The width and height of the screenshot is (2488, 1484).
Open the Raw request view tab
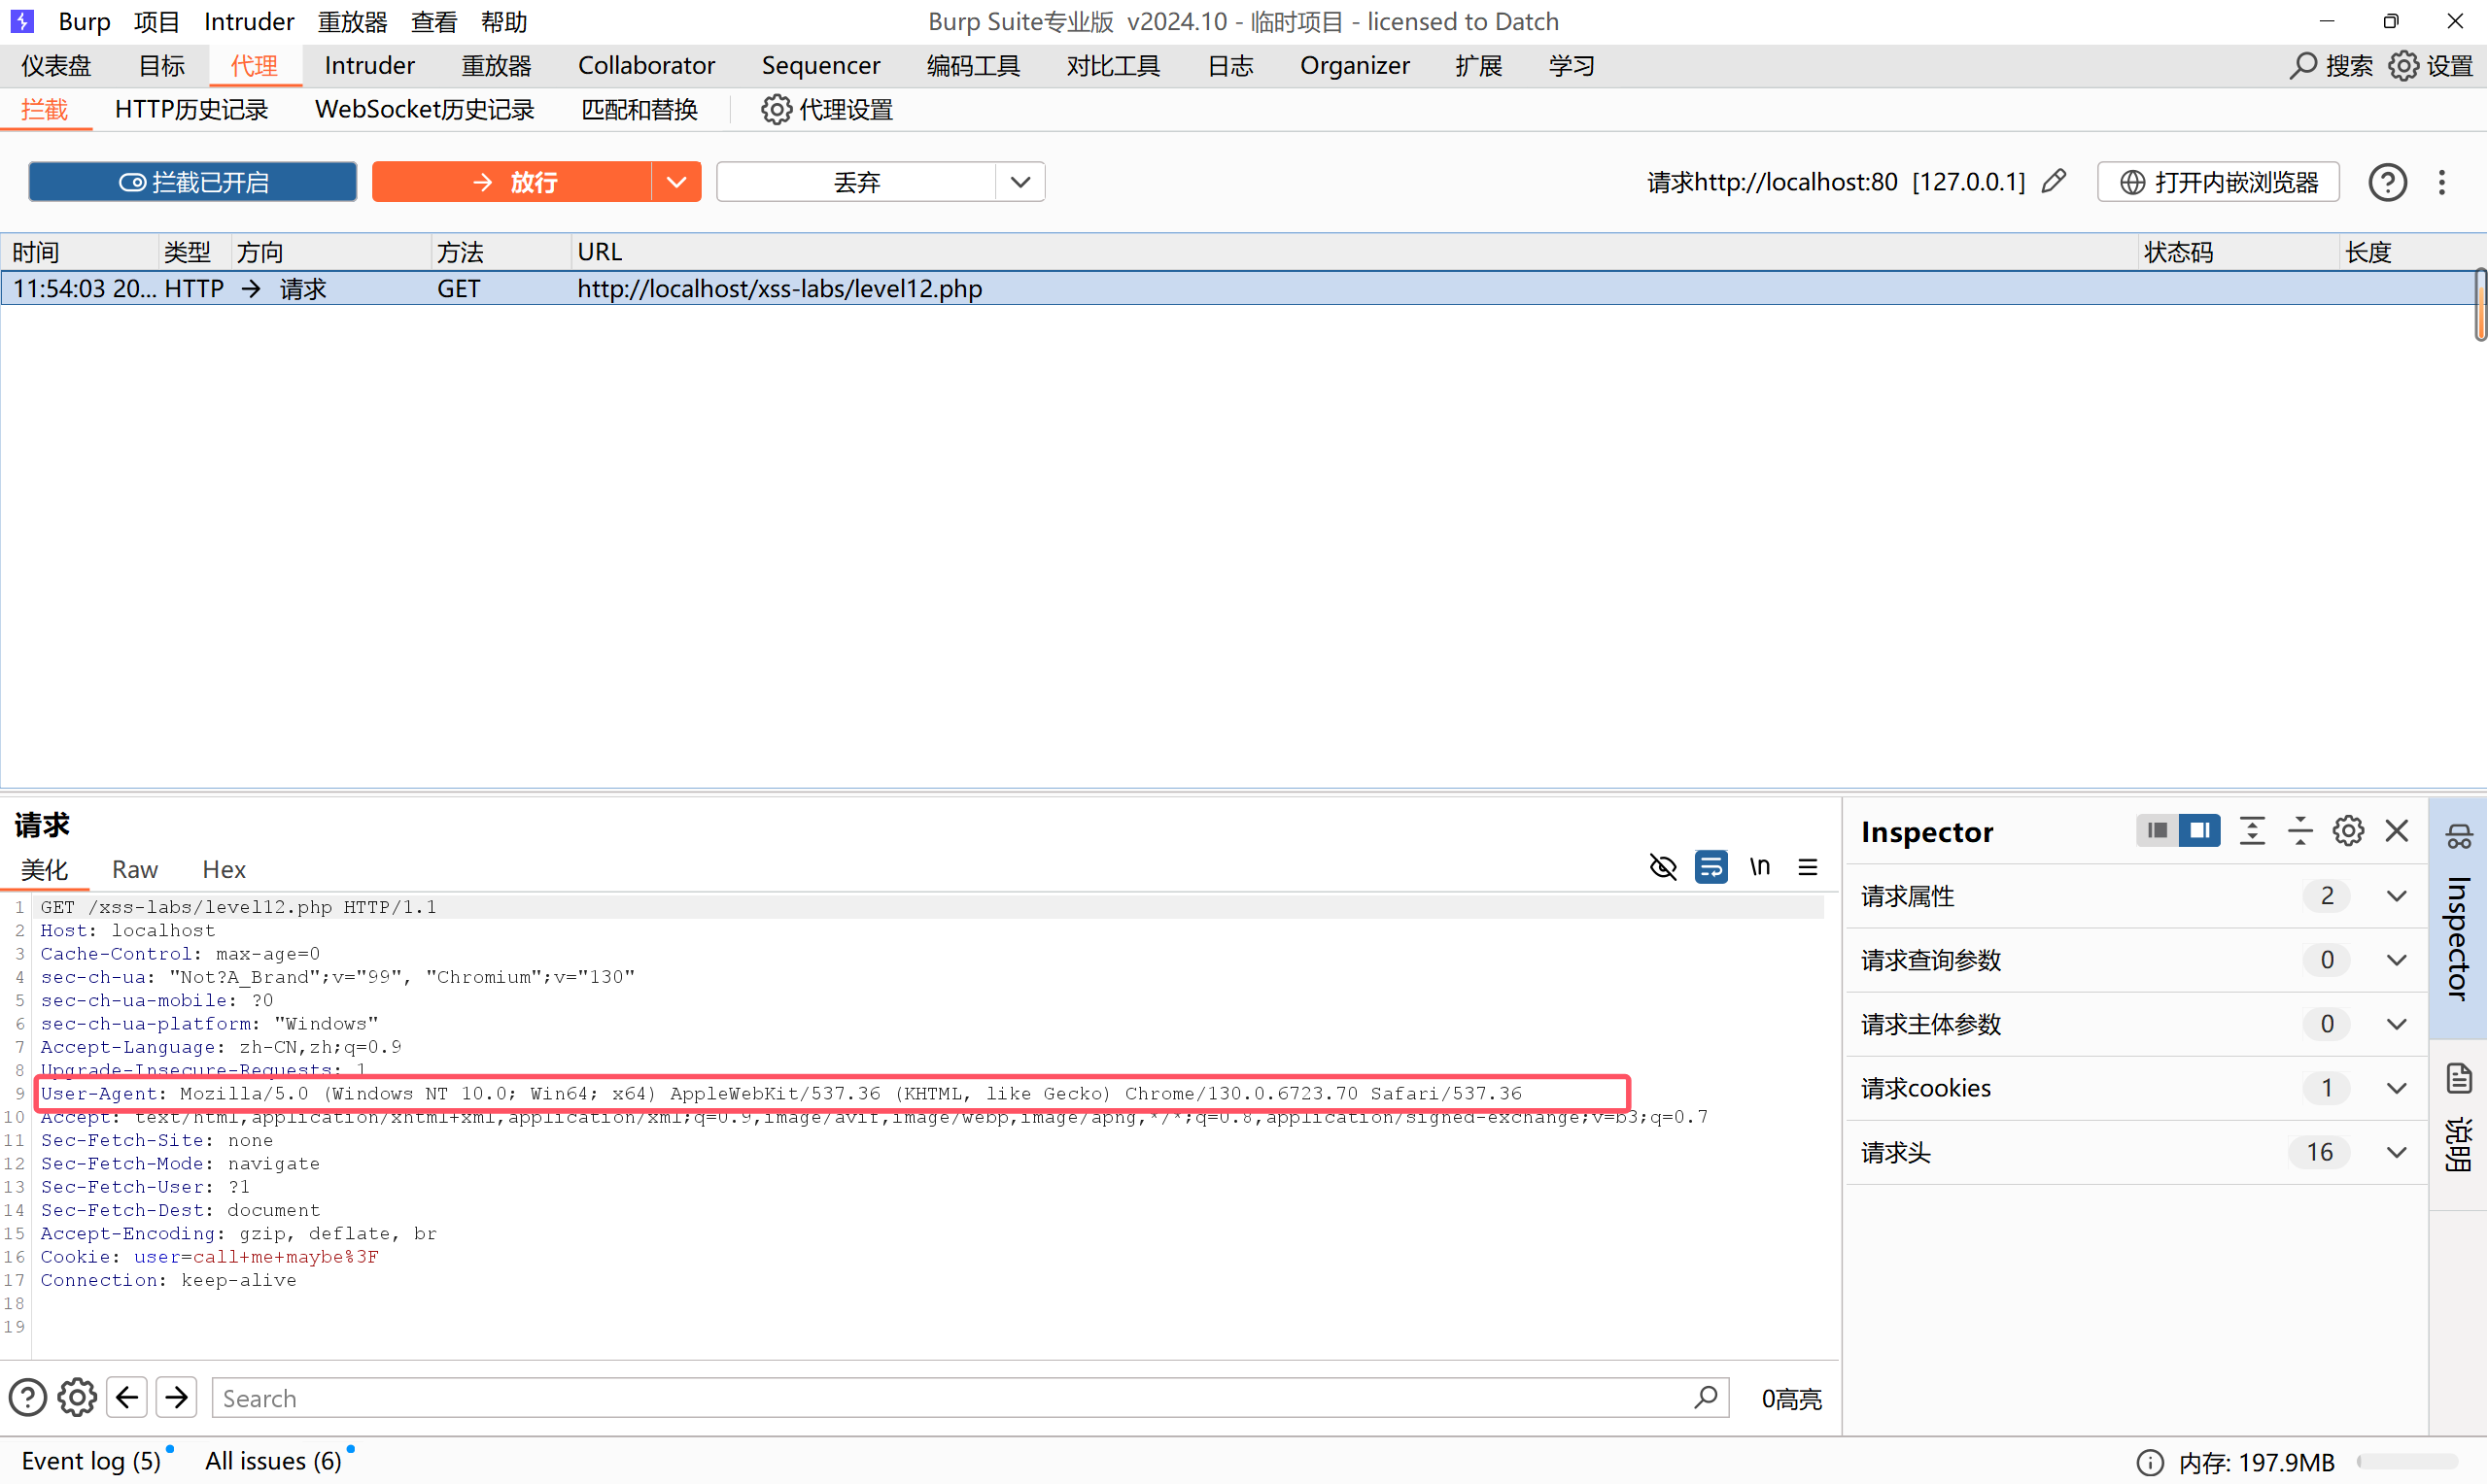134,869
